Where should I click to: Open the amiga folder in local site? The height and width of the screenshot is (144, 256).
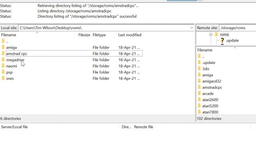[12, 48]
